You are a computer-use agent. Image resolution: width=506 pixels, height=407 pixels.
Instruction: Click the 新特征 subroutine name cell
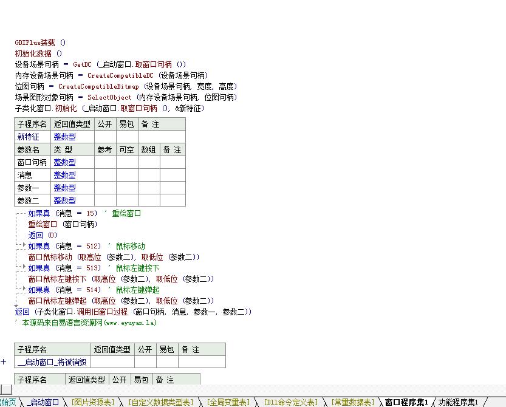click(33, 137)
